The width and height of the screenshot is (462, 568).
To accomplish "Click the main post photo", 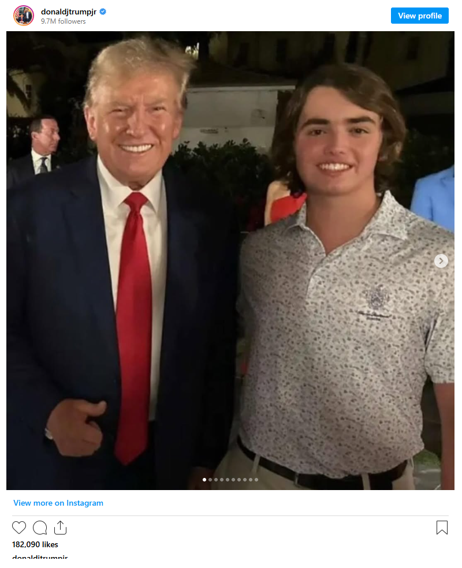I will 230,260.
